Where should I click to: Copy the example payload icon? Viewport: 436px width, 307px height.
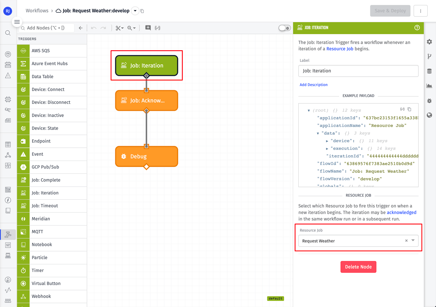pyautogui.click(x=409, y=109)
